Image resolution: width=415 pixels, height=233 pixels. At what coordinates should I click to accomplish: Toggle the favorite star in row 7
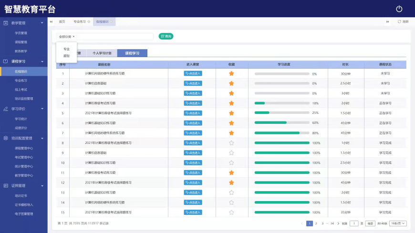(x=231, y=133)
